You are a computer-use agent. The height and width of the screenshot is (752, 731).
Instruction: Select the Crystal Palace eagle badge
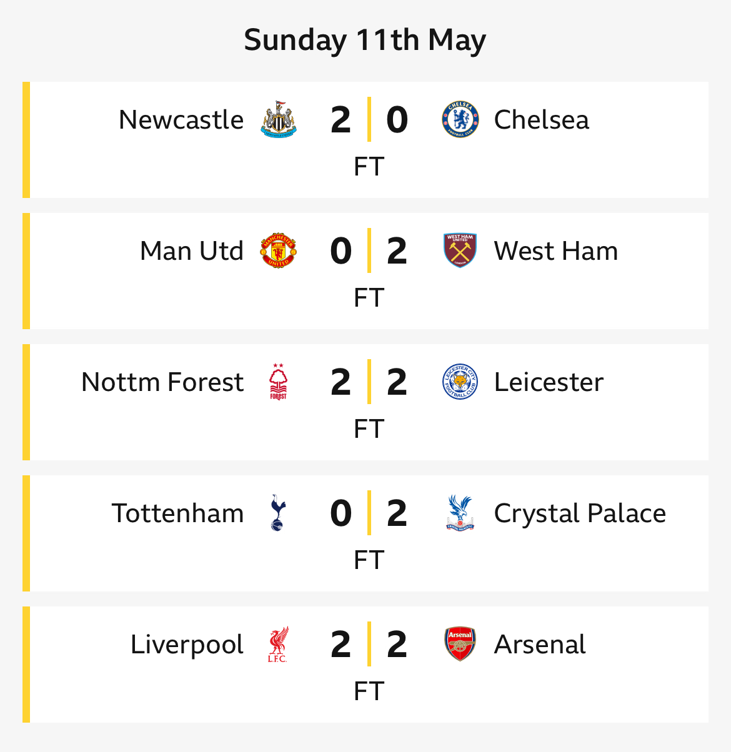[x=460, y=513]
